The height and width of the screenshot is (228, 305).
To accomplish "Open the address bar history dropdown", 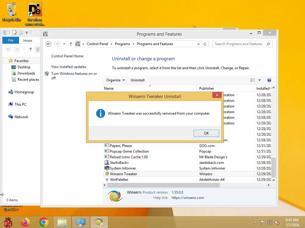I will coord(198,44).
